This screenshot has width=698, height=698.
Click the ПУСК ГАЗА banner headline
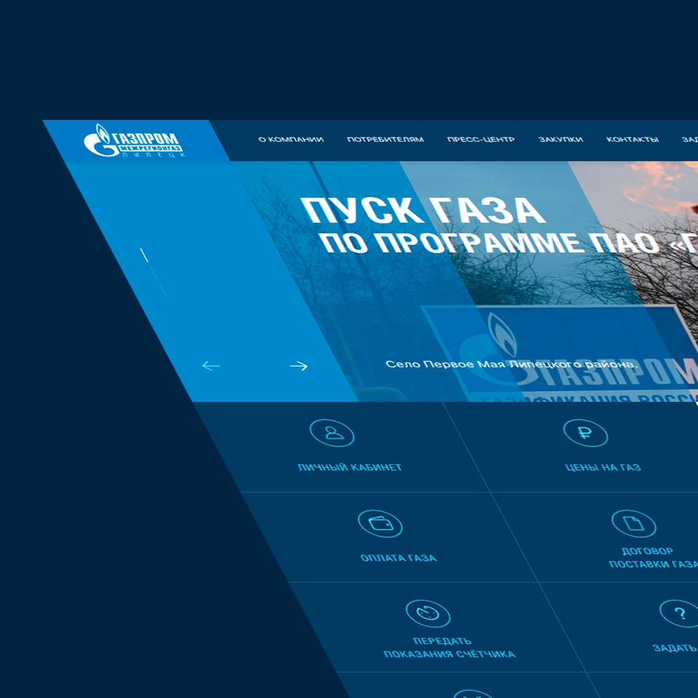(423, 210)
